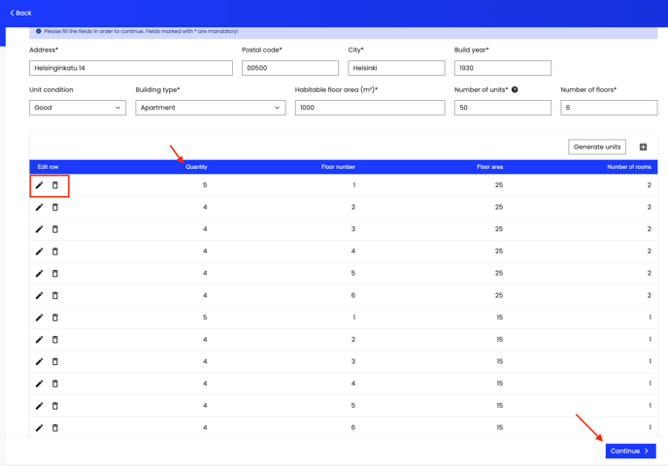Image resolution: width=668 pixels, height=466 pixels.
Task: Expand the Building type dropdown
Action: (x=210, y=108)
